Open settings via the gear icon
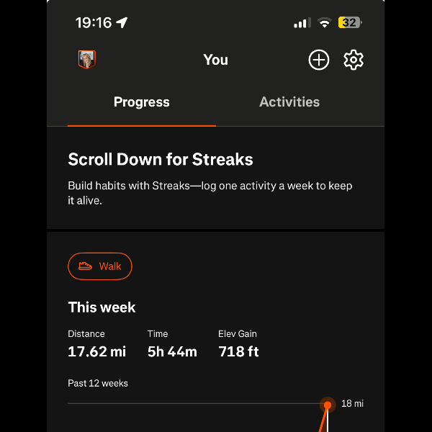The height and width of the screenshot is (432, 432). click(x=354, y=60)
